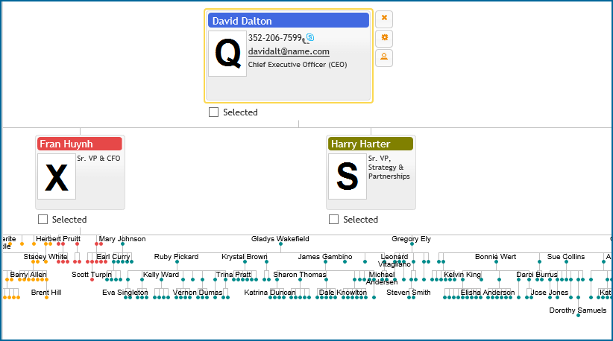Open the orange gear options button
The height and width of the screenshot is (341, 613).
click(x=384, y=37)
